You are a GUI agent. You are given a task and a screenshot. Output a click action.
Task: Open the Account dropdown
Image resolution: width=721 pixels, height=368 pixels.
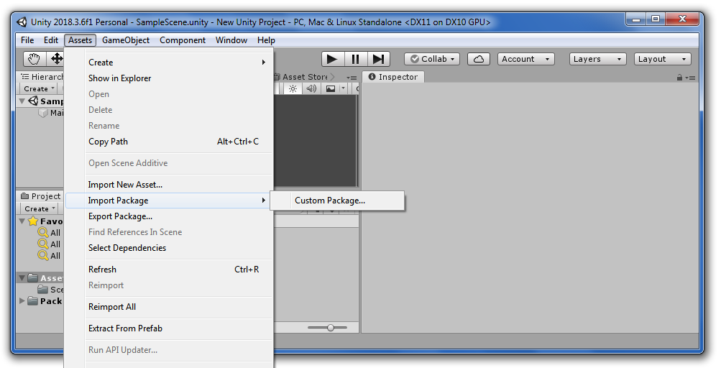click(526, 59)
